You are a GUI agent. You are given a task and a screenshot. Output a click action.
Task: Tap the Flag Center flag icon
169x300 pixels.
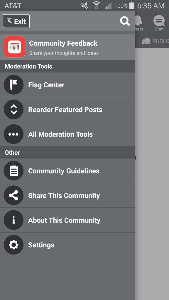(13, 85)
